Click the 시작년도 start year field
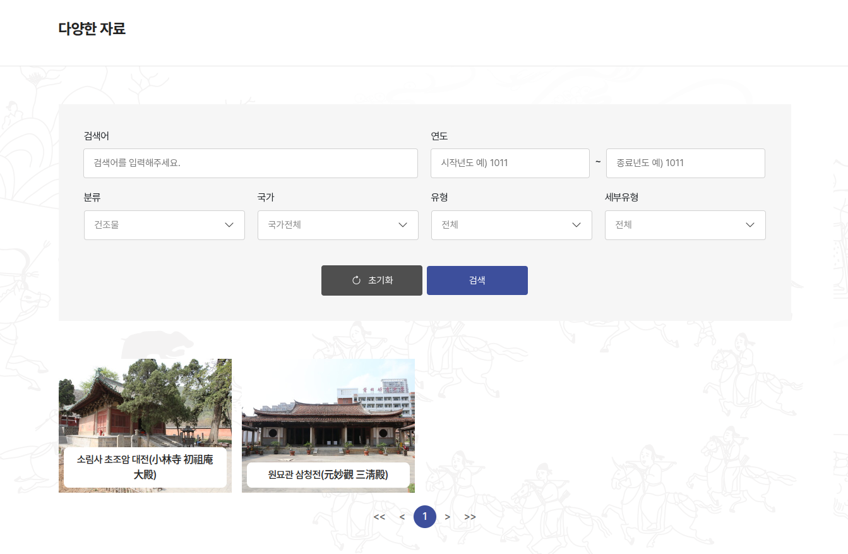This screenshot has height=554, width=848. (x=510, y=163)
